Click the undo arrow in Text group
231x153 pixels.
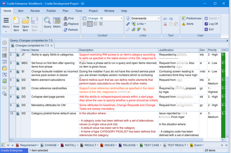pyautogui.click(x=165, y=19)
